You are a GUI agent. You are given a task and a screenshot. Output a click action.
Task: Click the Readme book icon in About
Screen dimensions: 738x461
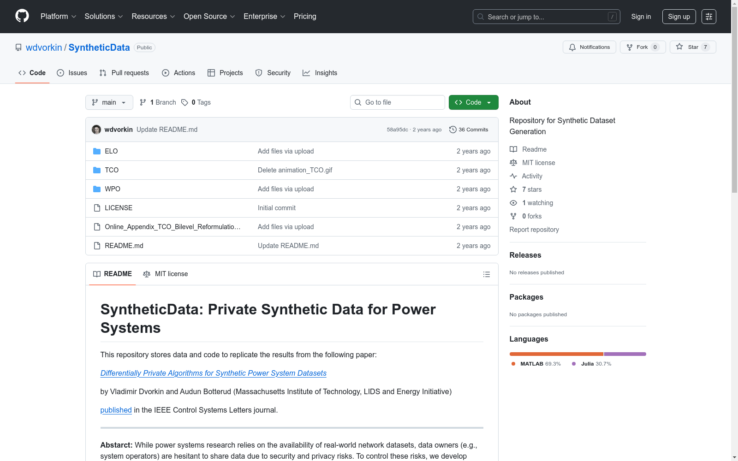point(513,149)
